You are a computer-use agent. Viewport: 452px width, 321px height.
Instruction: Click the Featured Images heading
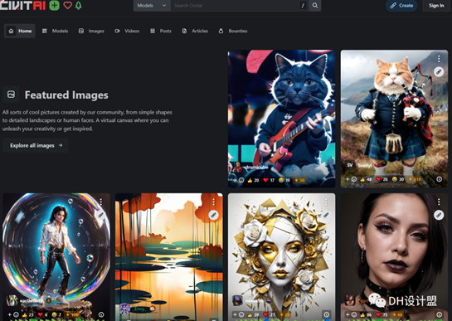(x=66, y=95)
